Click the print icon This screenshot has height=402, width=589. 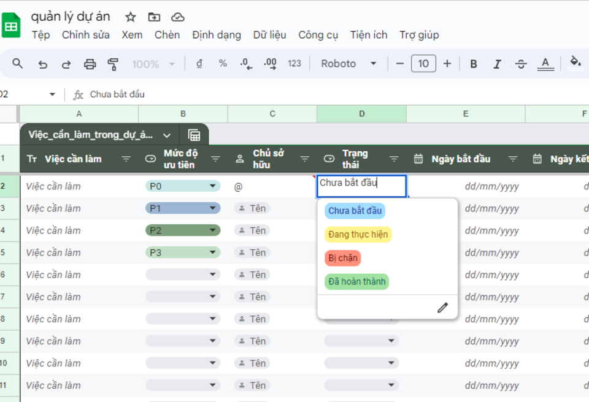click(x=90, y=64)
